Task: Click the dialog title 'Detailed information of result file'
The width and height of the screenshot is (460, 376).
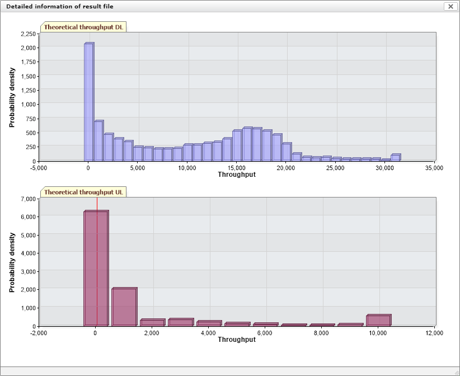Action: (x=60, y=7)
